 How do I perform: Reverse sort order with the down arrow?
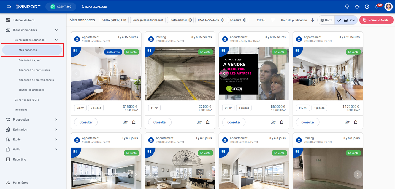pyautogui.click(x=312, y=20)
